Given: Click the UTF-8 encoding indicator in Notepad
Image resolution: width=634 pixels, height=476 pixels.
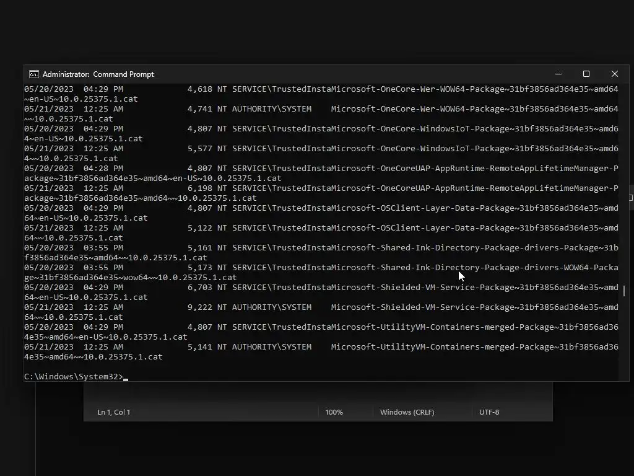Looking at the screenshot, I should coord(489,412).
